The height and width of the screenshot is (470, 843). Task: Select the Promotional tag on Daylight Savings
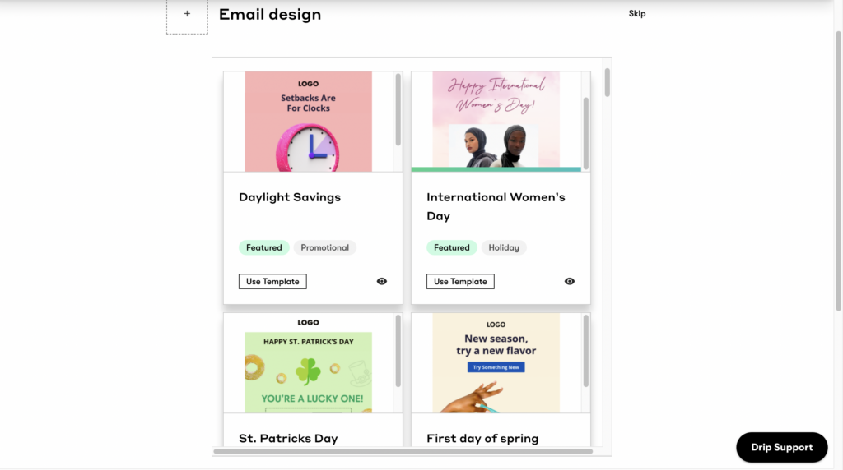[x=324, y=247]
